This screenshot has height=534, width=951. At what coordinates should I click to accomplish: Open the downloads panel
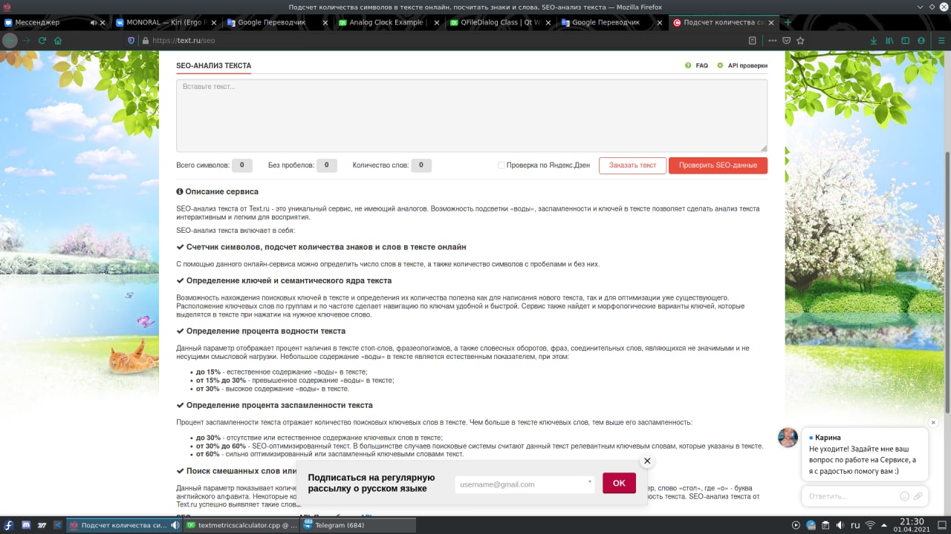point(873,40)
